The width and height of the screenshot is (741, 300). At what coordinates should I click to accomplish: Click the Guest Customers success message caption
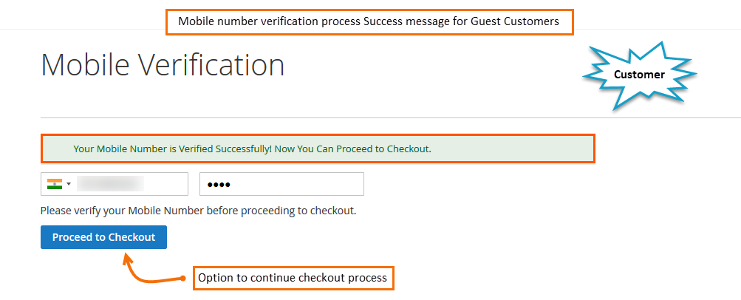pyautogui.click(x=369, y=21)
